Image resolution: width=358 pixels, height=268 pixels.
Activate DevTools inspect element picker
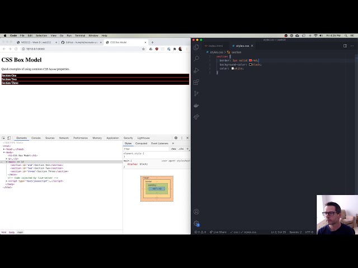[3, 138]
